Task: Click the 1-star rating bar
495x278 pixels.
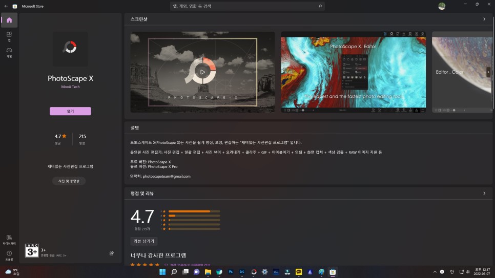Action: click(x=194, y=229)
